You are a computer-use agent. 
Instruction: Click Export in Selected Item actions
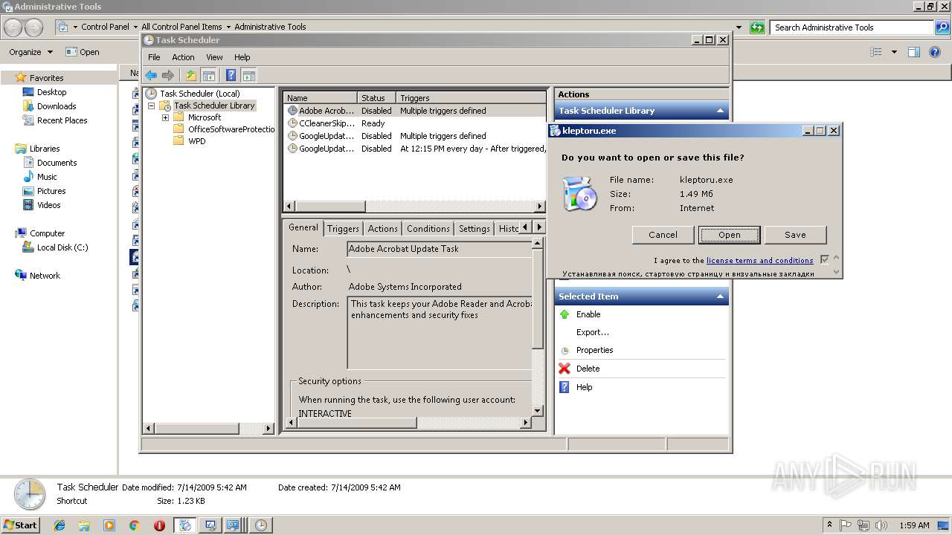coord(592,332)
